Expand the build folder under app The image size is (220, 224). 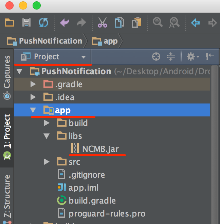coord(47,123)
